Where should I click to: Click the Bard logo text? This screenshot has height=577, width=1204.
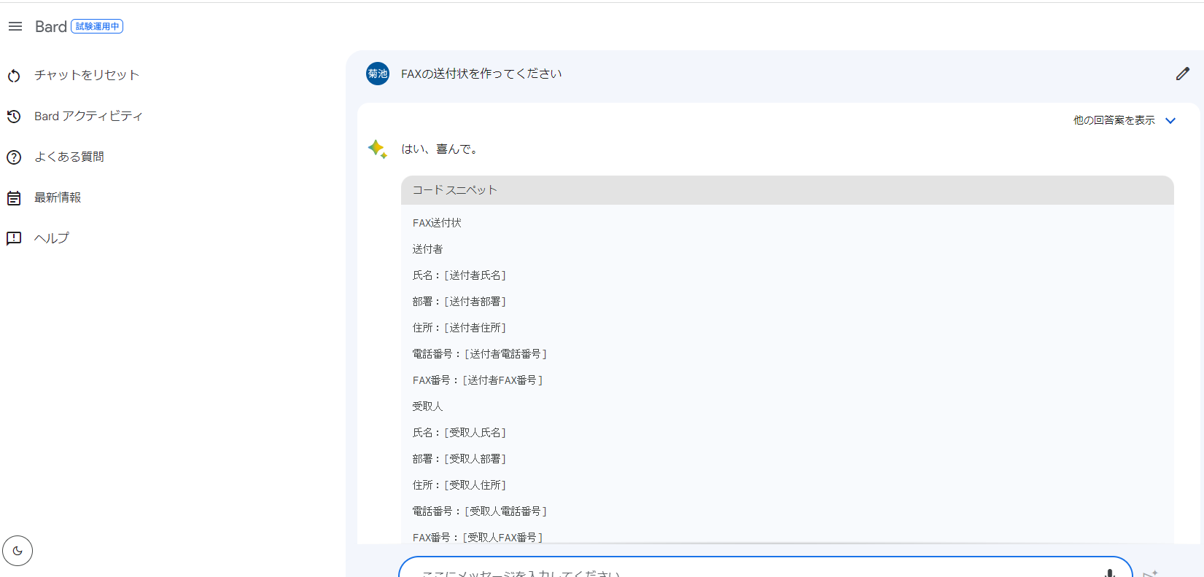[x=51, y=27]
